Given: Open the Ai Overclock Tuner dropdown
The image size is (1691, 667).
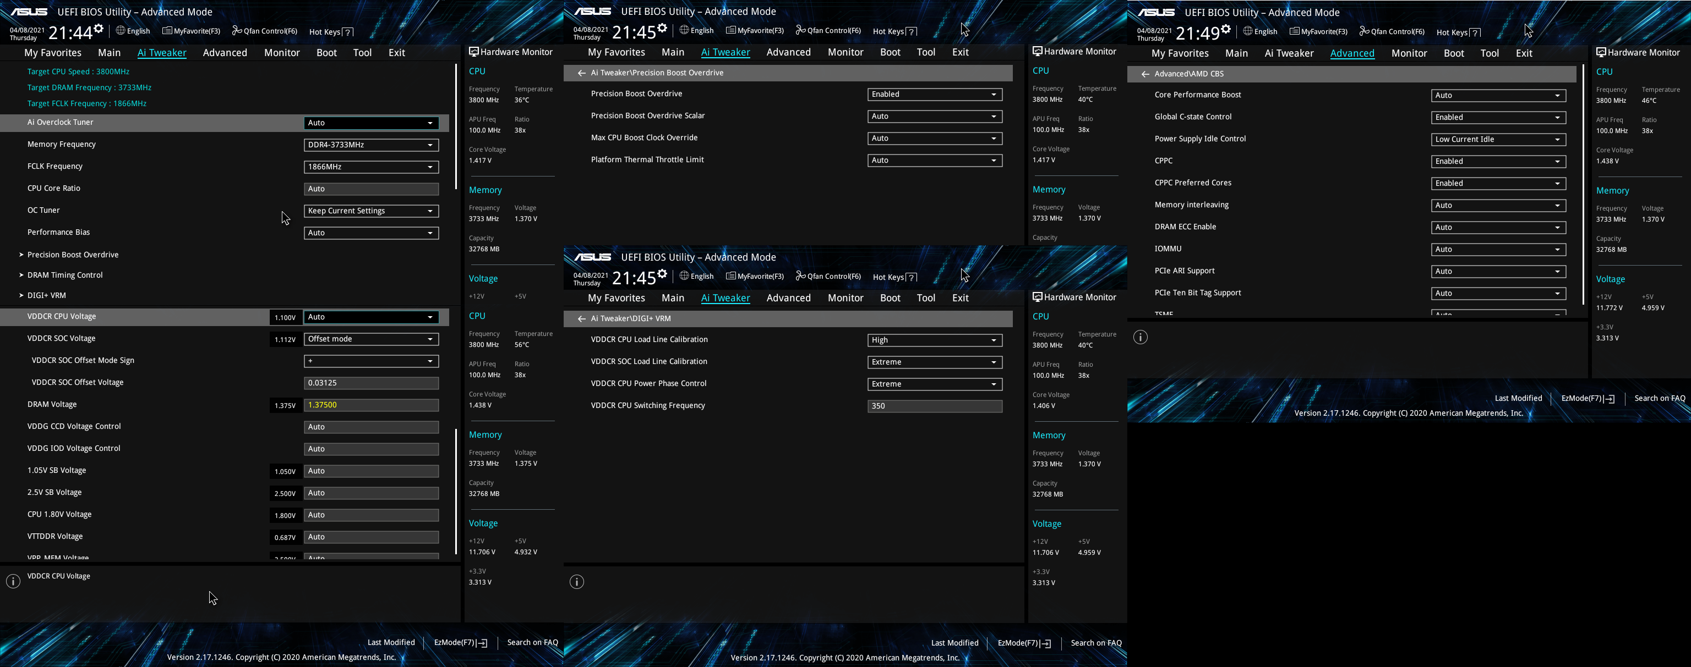Looking at the screenshot, I should [x=371, y=123].
